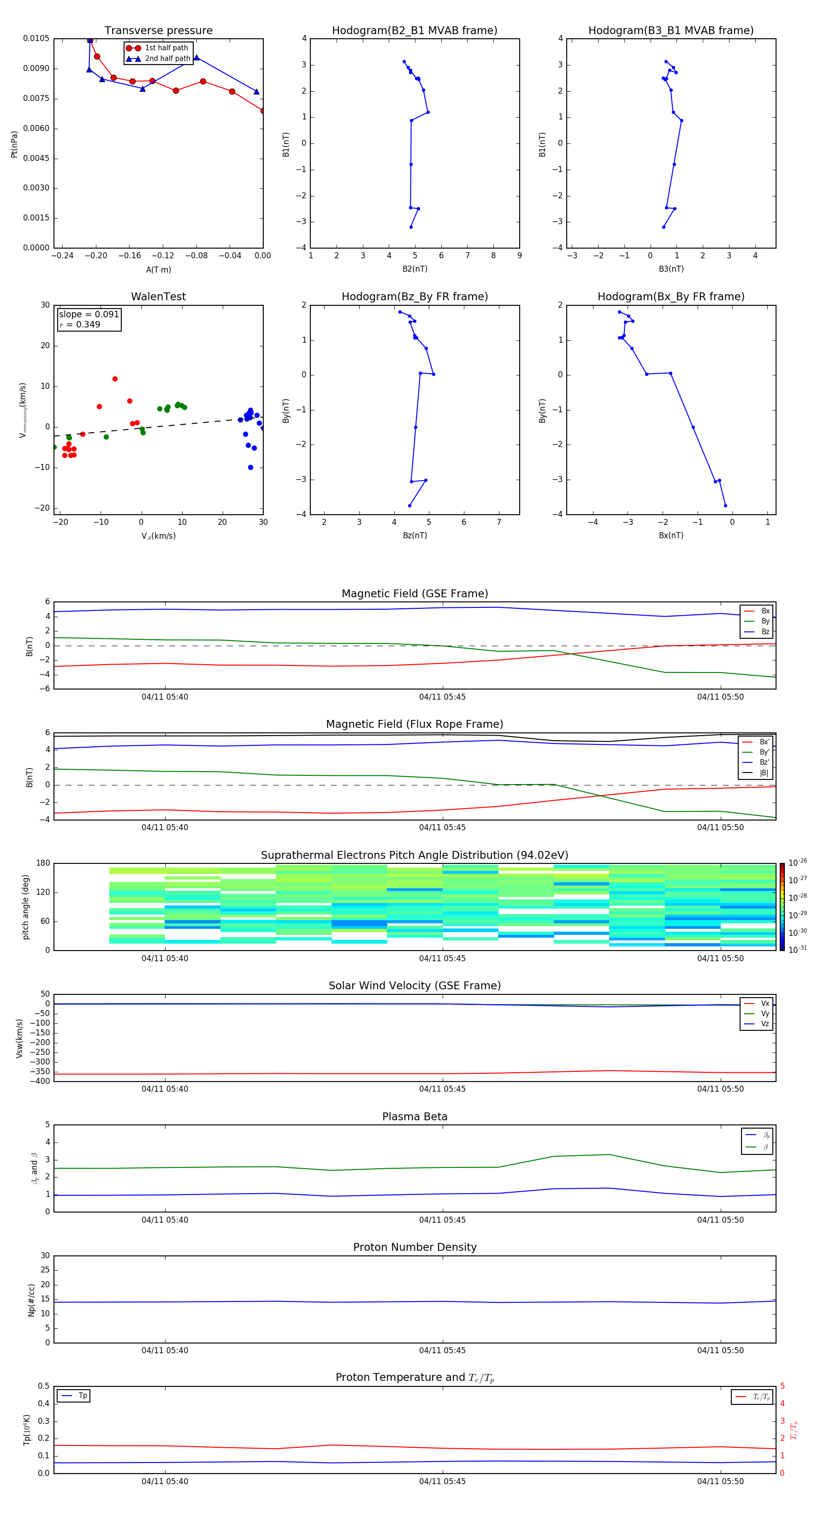Click the Bz(nT) x-axis label

[x=415, y=535]
